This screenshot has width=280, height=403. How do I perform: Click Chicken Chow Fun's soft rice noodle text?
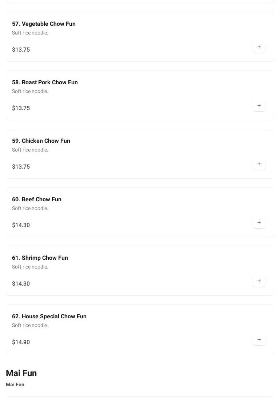click(30, 150)
